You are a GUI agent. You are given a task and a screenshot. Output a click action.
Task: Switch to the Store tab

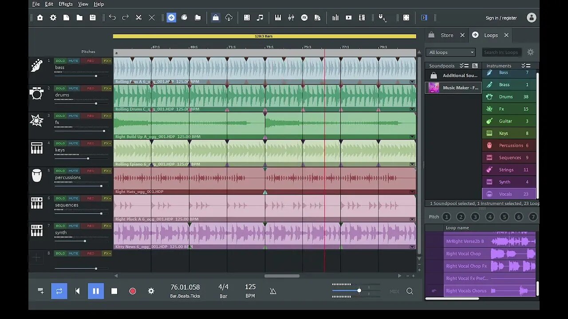(x=447, y=35)
